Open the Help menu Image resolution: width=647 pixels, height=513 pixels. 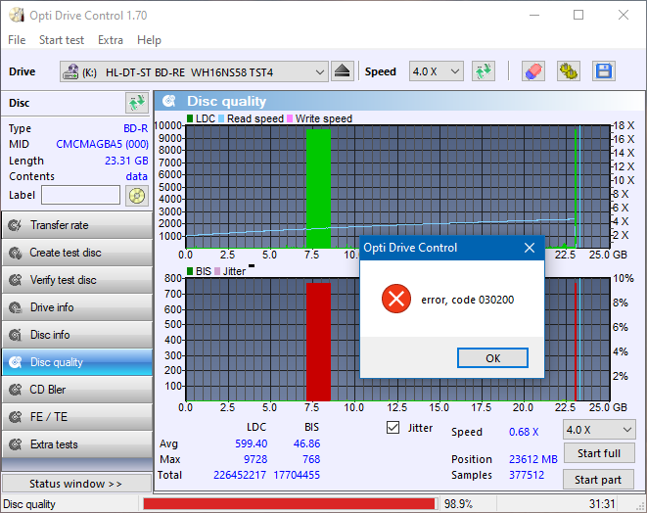[x=149, y=40]
